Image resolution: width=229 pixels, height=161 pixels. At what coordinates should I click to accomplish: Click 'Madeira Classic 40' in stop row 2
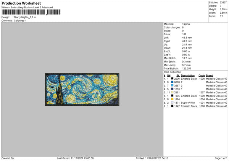(216, 82)
